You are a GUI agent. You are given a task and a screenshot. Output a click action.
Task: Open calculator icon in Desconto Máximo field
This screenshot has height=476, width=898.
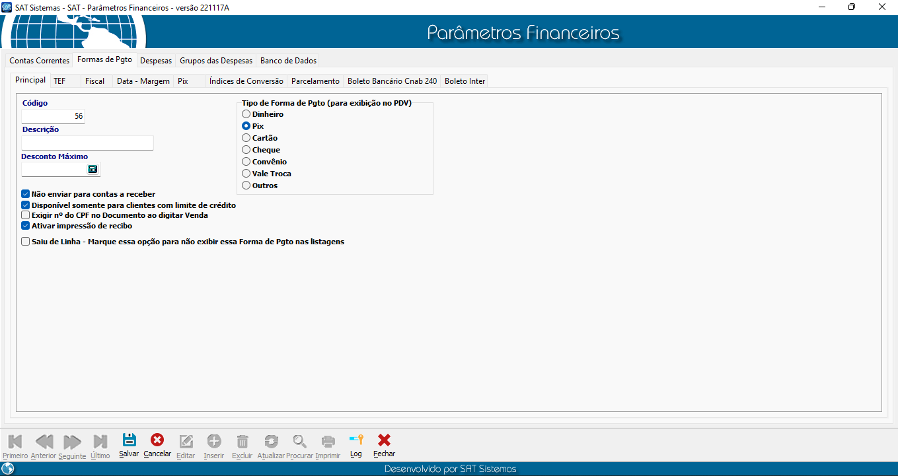point(93,169)
